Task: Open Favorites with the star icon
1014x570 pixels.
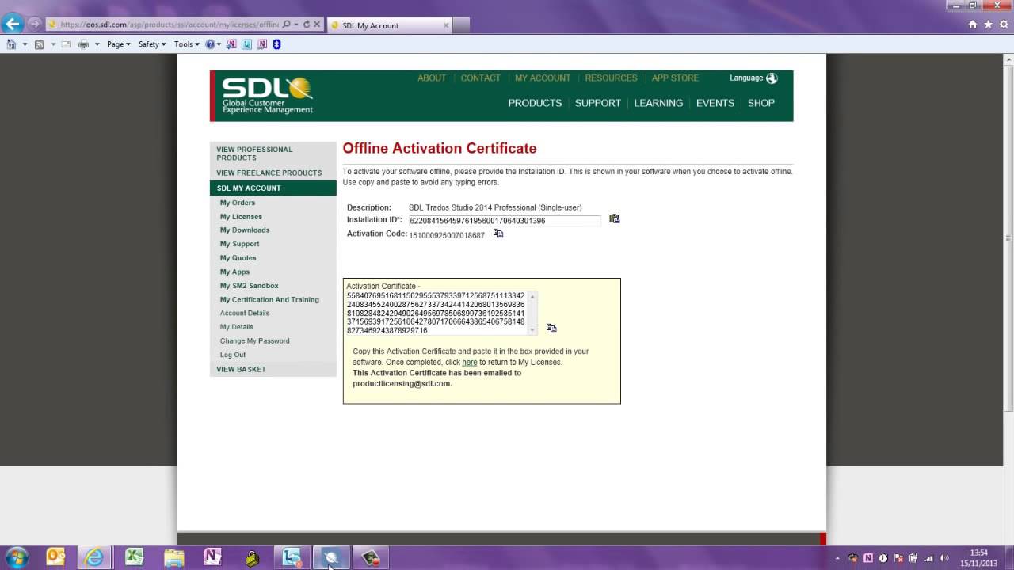Action: click(x=988, y=25)
